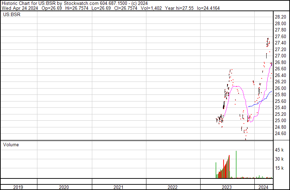Click the 26.40 price axis value
The image size is (290, 190).
(280, 75)
